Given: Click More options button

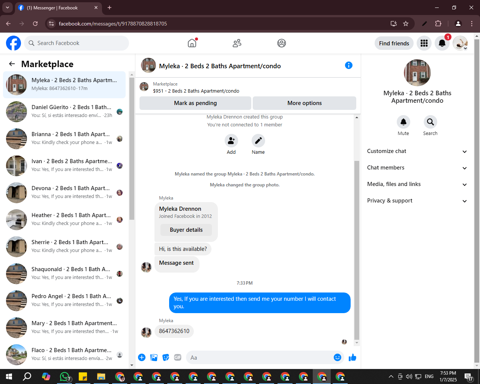Looking at the screenshot, I should (304, 103).
